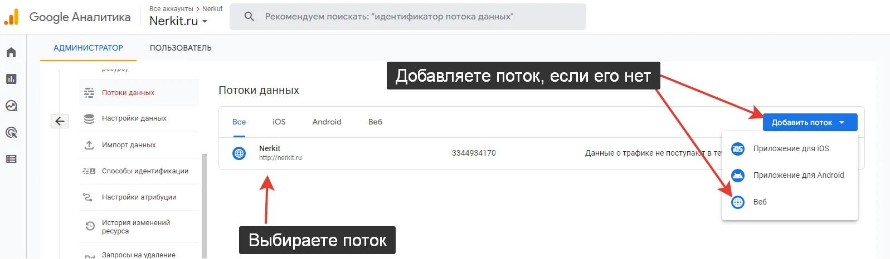Switch to ПОЛЬЗОВАТЕЛЬ tab

point(181,48)
